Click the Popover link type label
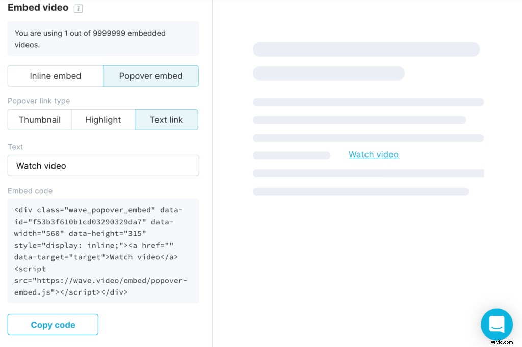 [39, 101]
